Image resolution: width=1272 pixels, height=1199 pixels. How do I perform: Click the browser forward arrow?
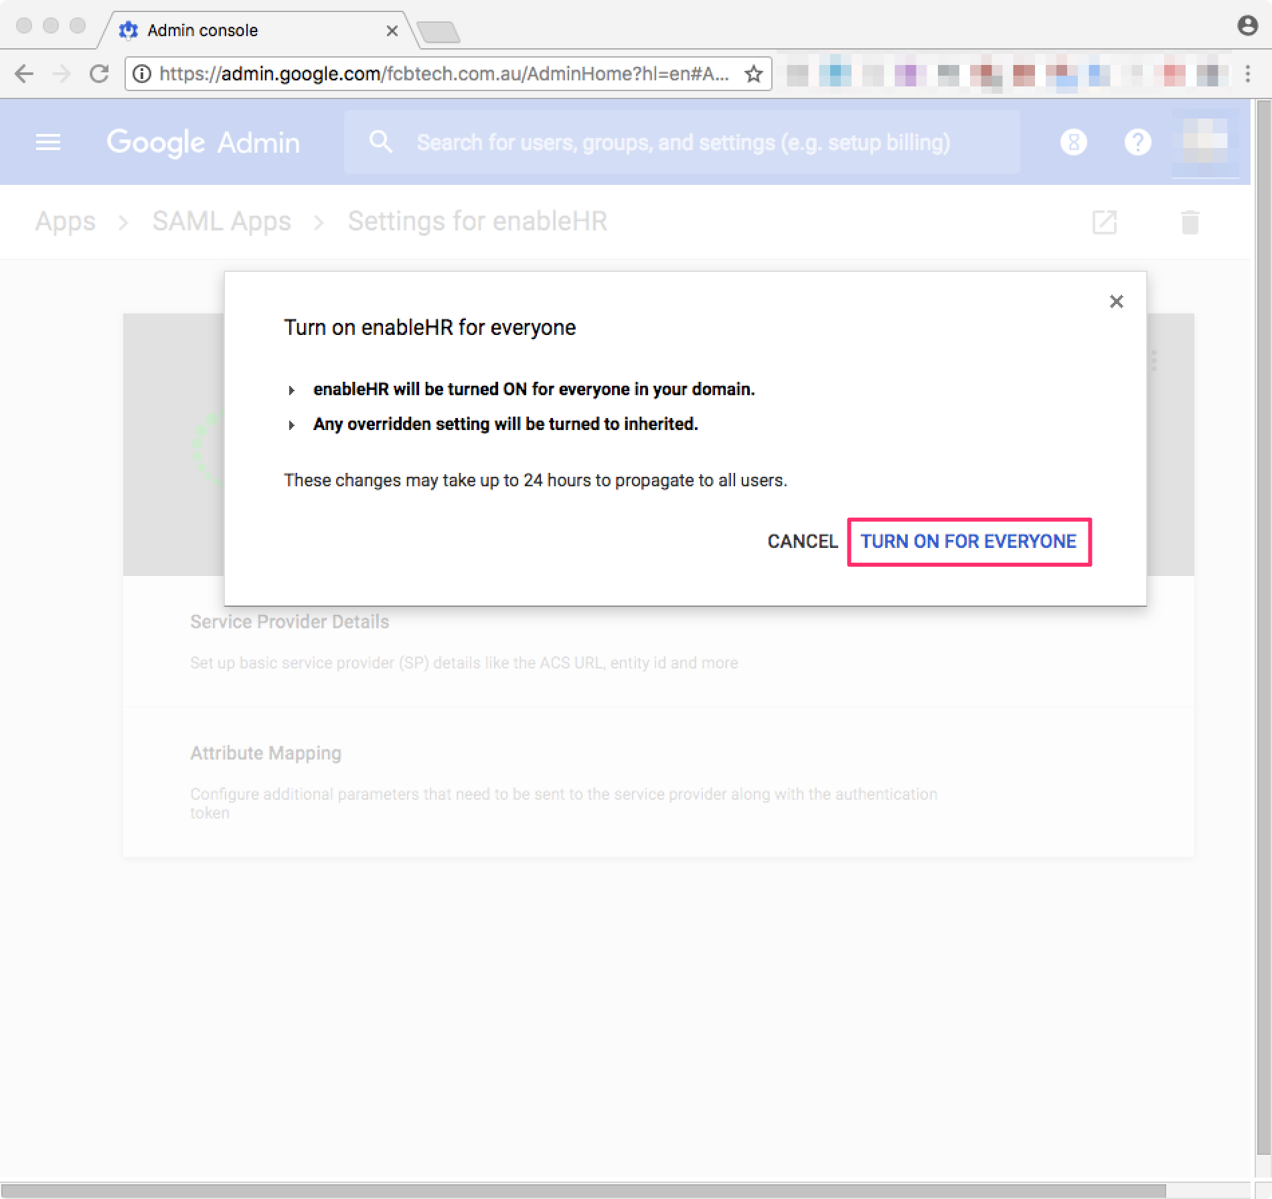click(x=62, y=74)
